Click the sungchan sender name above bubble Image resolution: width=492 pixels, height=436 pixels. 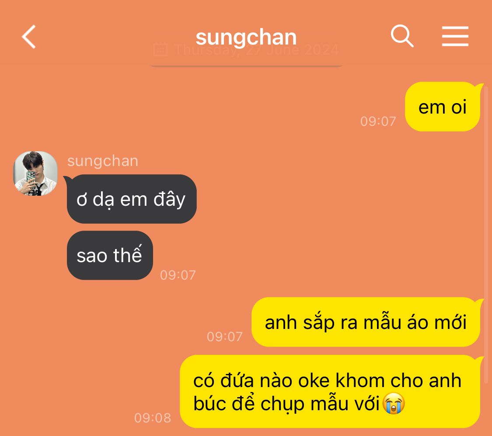click(103, 161)
